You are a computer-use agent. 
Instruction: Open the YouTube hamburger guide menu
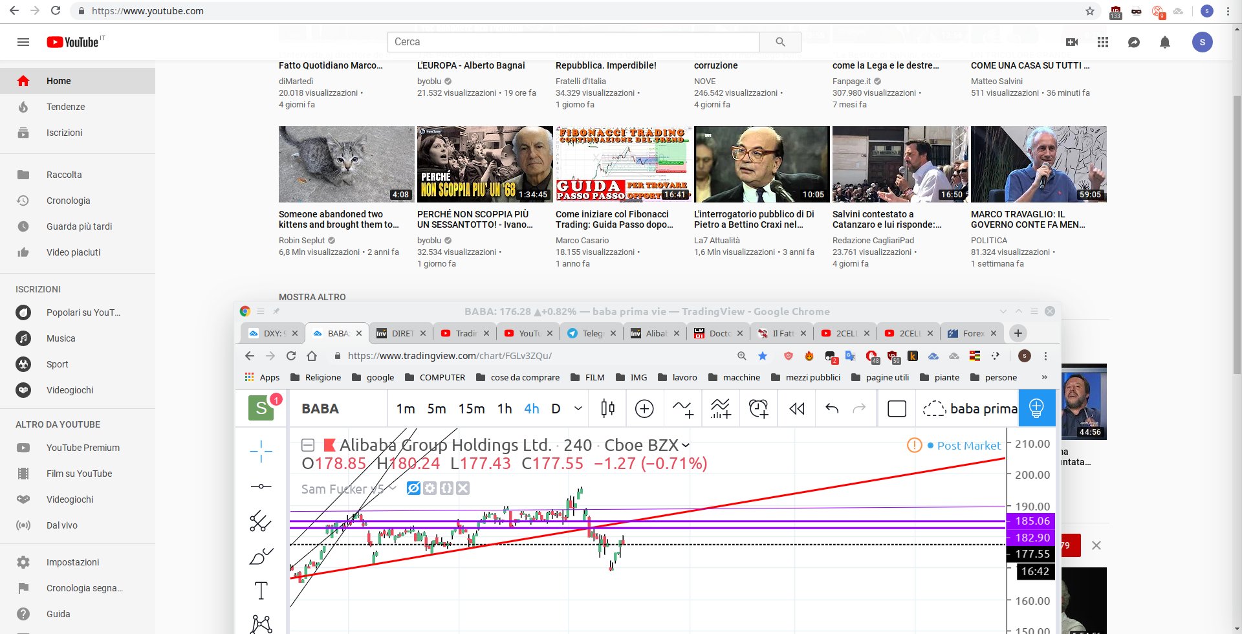click(x=23, y=42)
